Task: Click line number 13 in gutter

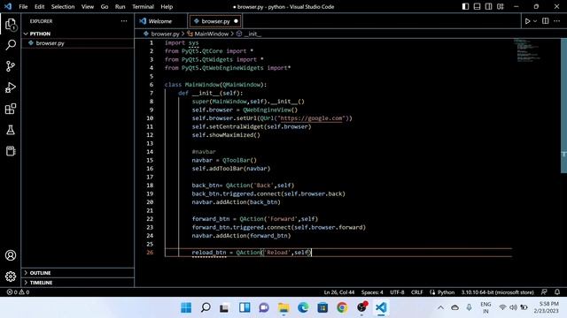Action: (x=150, y=143)
